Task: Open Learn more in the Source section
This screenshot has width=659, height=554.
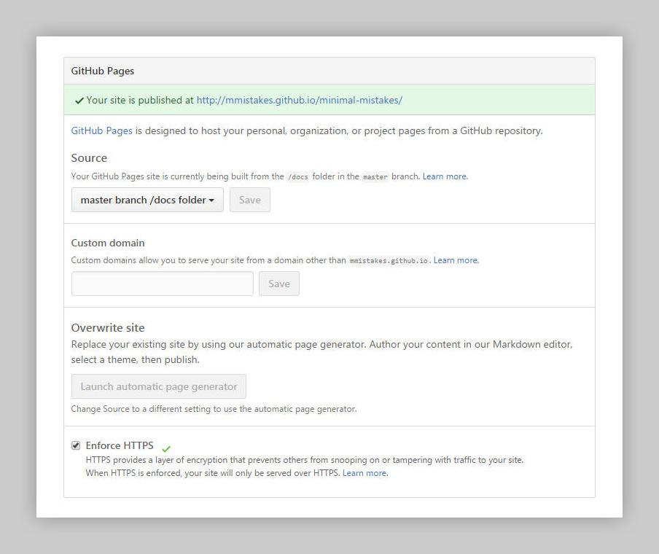Action: coord(444,176)
